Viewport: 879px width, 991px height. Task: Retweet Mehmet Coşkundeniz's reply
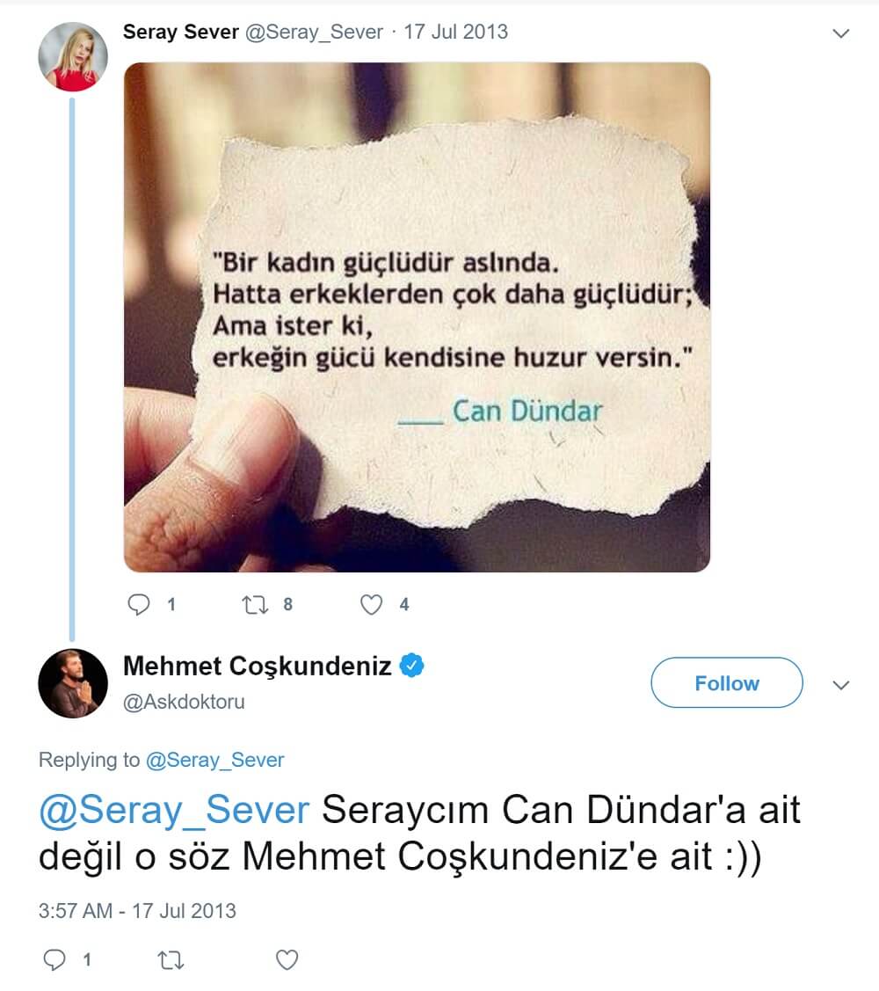[x=171, y=960]
